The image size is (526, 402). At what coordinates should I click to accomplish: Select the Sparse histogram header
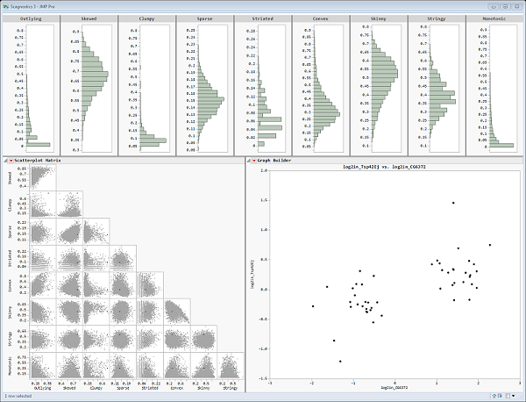pos(203,18)
